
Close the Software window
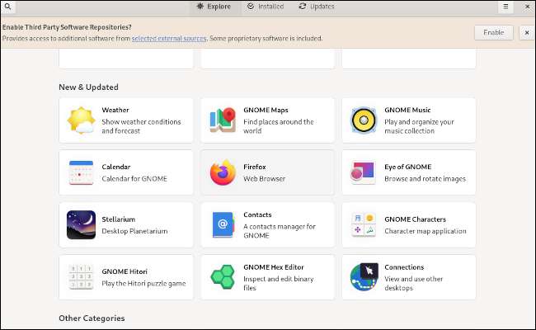coord(527,7)
